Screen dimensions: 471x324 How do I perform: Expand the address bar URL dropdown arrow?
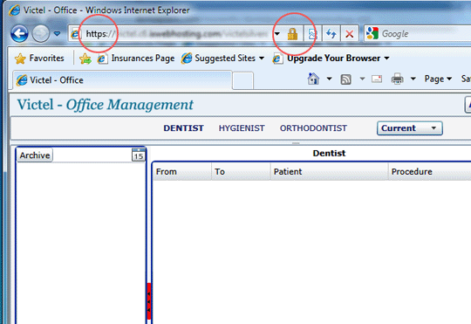[277, 34]
